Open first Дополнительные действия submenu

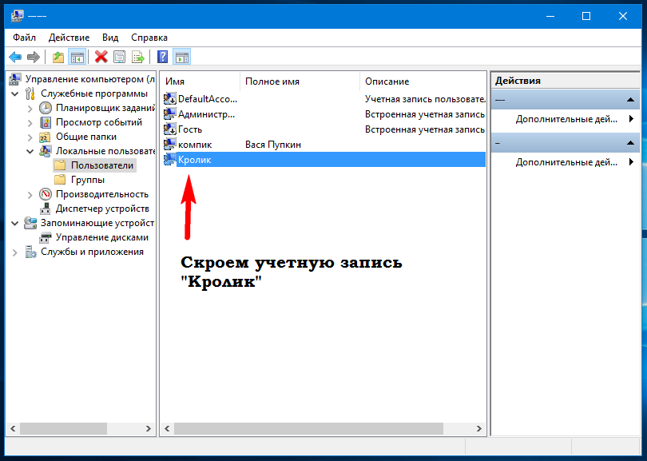[x=566, y=119]
